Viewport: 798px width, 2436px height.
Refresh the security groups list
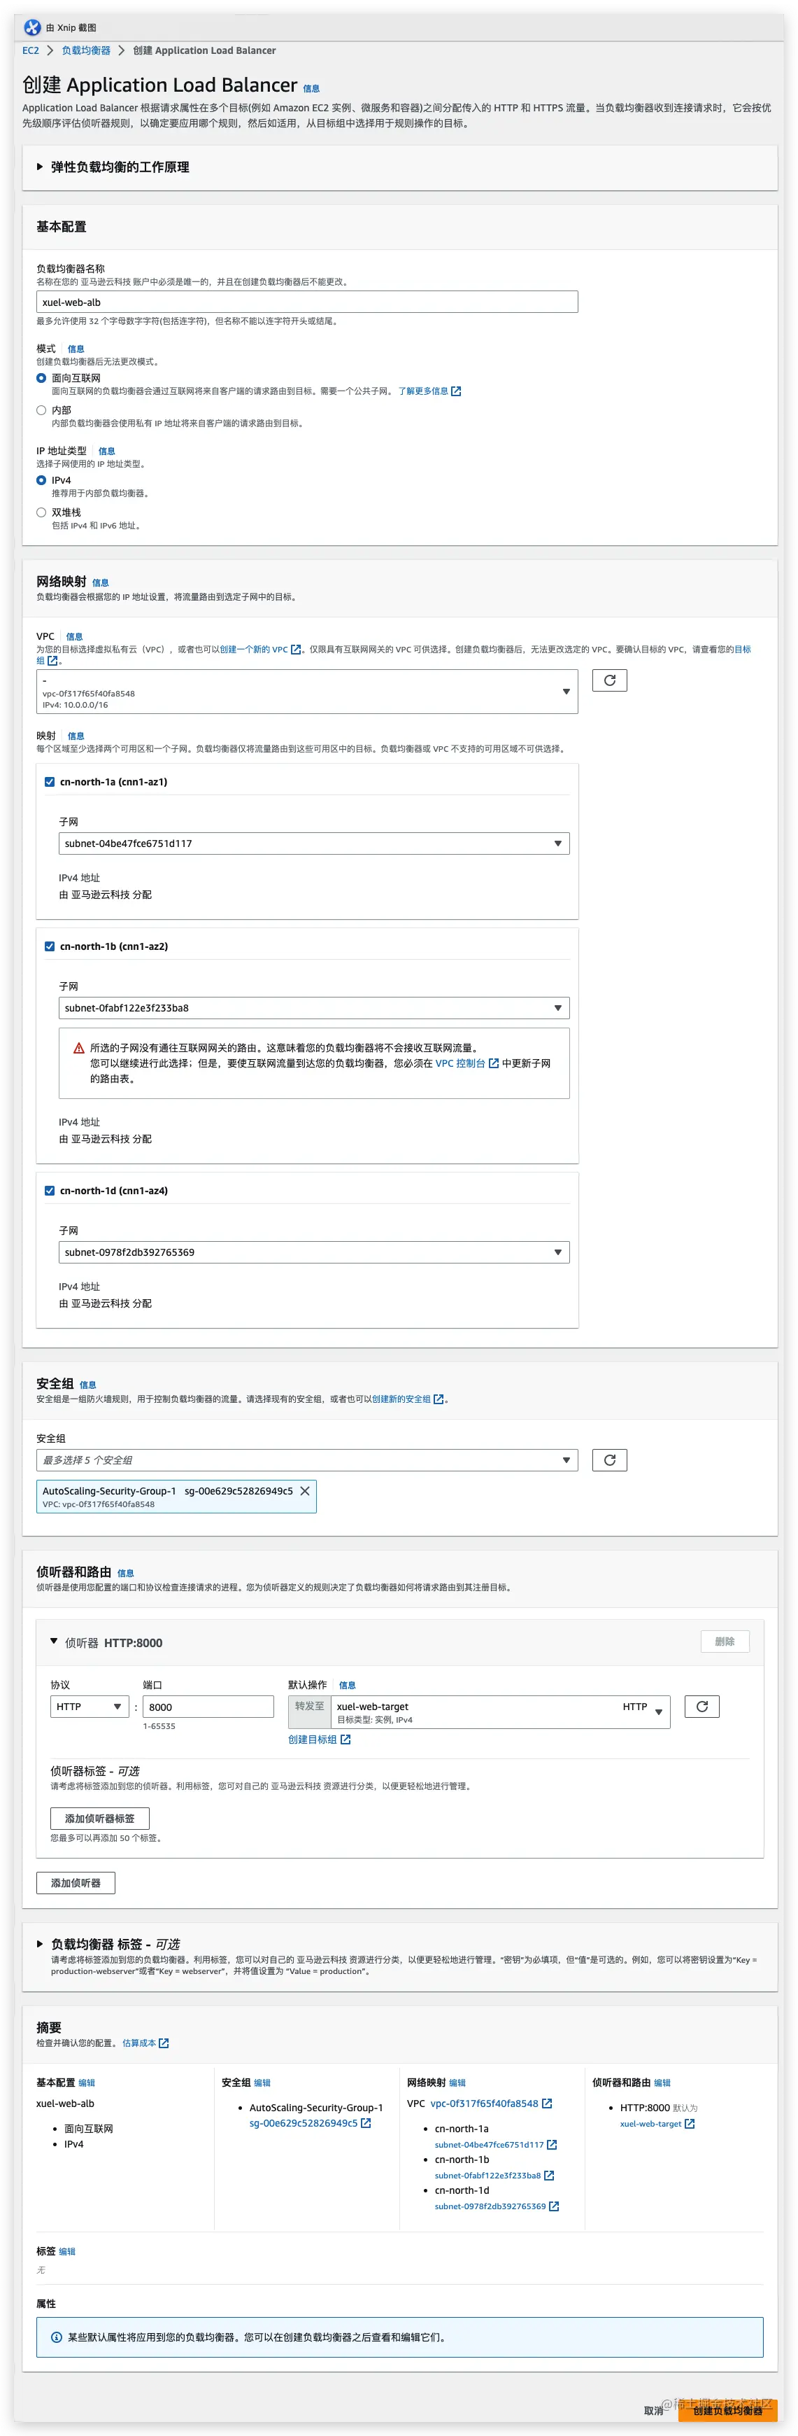(609, 1460)
